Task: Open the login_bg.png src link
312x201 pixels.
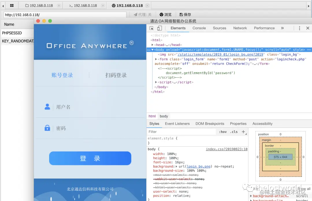Action: 220,54
